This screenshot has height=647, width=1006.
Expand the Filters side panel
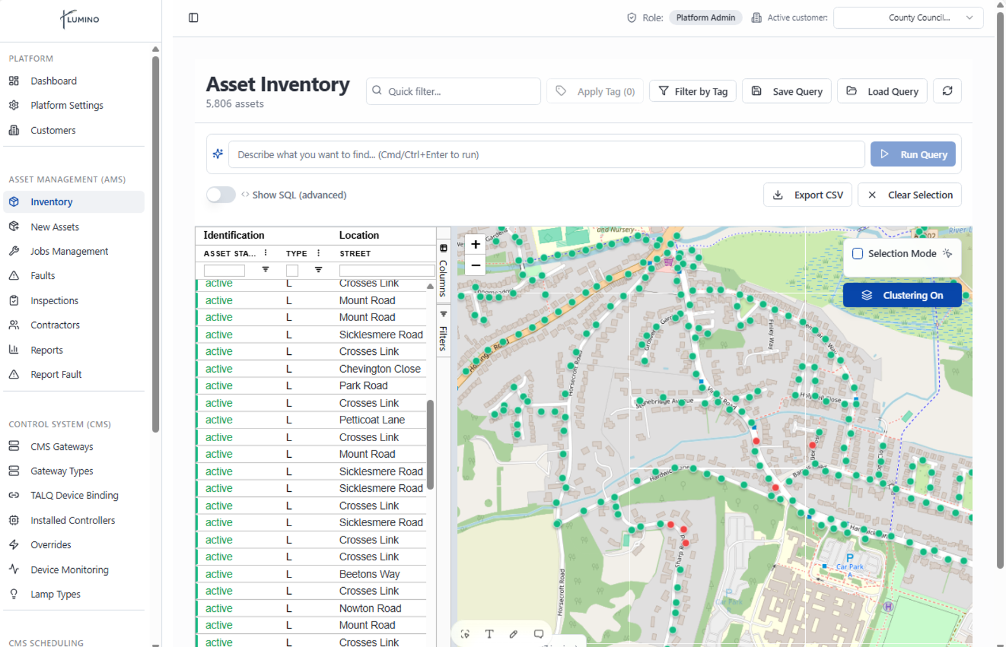click(443, 331)
